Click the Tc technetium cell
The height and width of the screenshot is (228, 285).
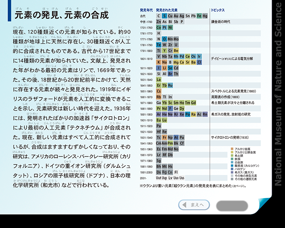coord(159,138)
